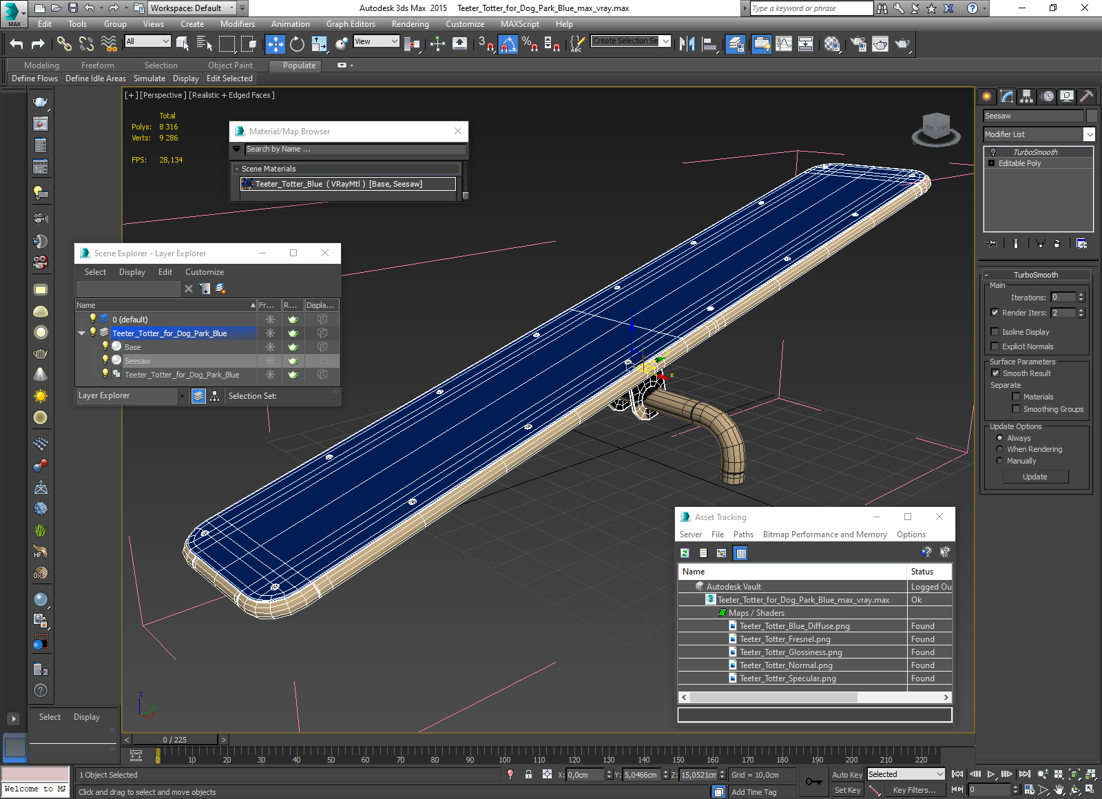This screenshot has height=799, width=1102.
Task: Open the Hierarchy command panel tab
Action: coord(1027,96)
